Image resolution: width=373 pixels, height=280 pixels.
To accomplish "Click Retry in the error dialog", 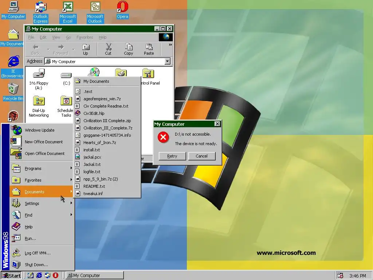I will pyautogui.click(x=172, y=156).
